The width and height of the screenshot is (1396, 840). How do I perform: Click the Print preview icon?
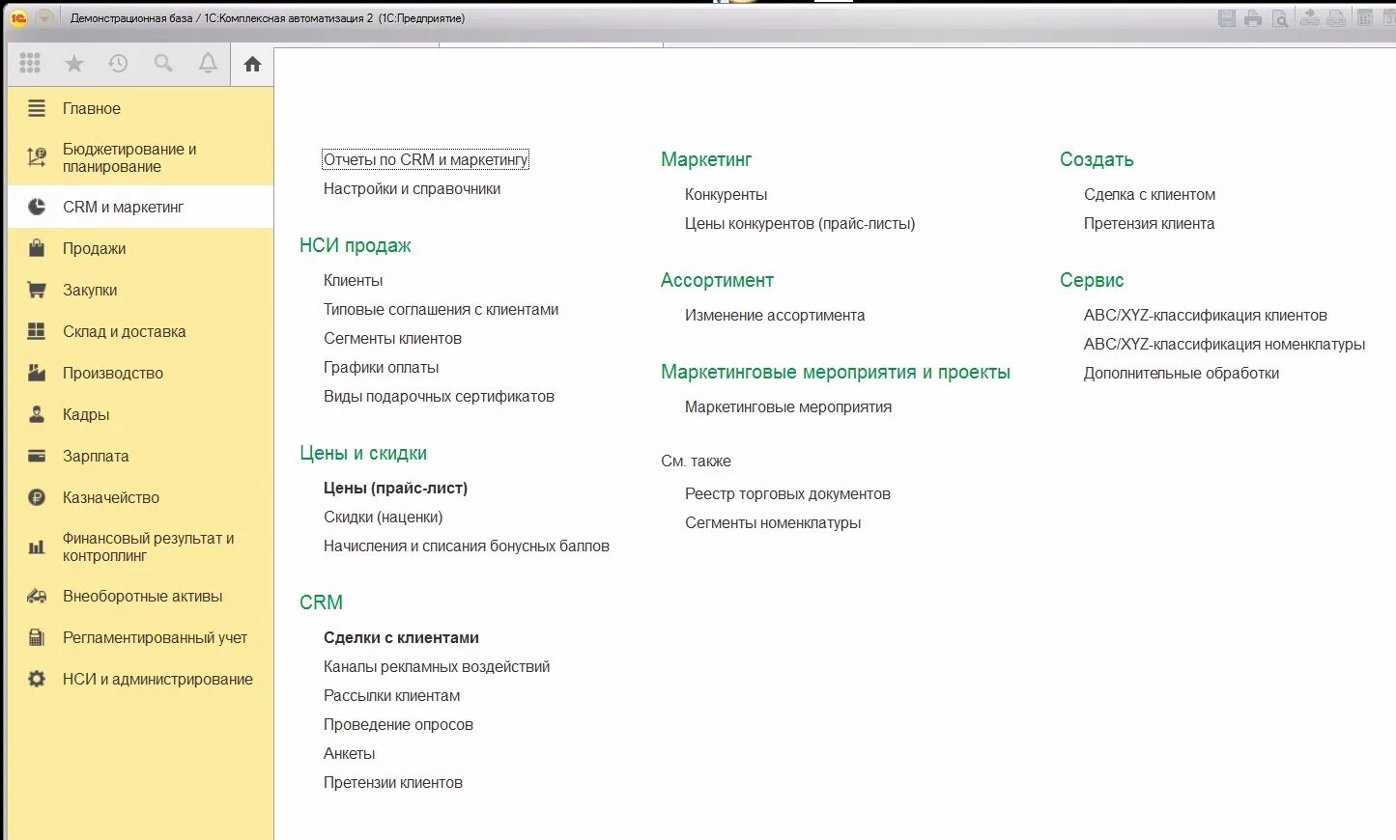(x=1280, y=18)
